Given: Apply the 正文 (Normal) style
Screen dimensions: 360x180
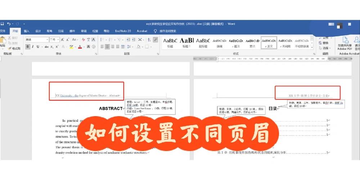Looking at the screenshot, I should [269, 43].
